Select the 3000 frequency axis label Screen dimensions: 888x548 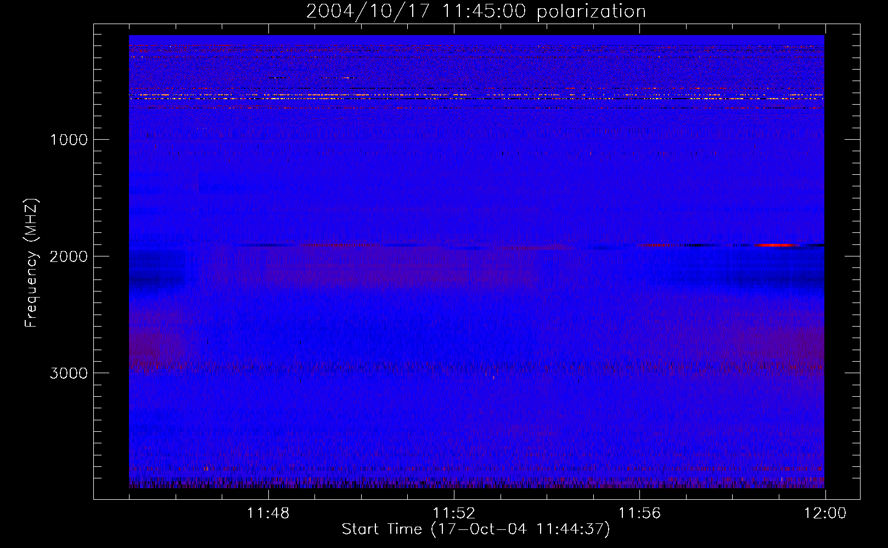point(69,373)
